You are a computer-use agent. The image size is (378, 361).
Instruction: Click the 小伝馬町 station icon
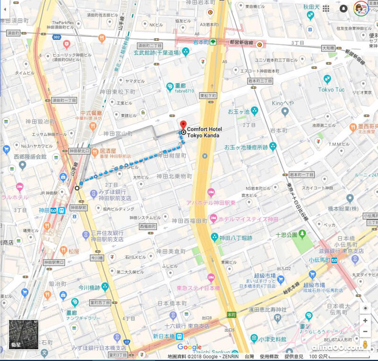click(x=335, y=260)
